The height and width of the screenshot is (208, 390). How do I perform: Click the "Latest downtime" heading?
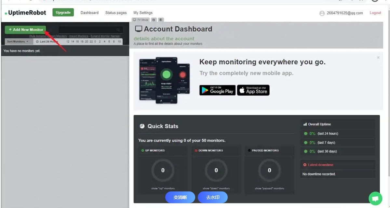click(321, 165)
